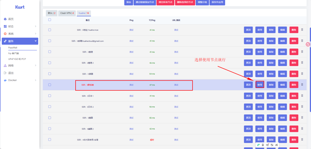Click 置顶 for the 3韩国 node
This screenshot has width=311, height=149.
[248, 74]
